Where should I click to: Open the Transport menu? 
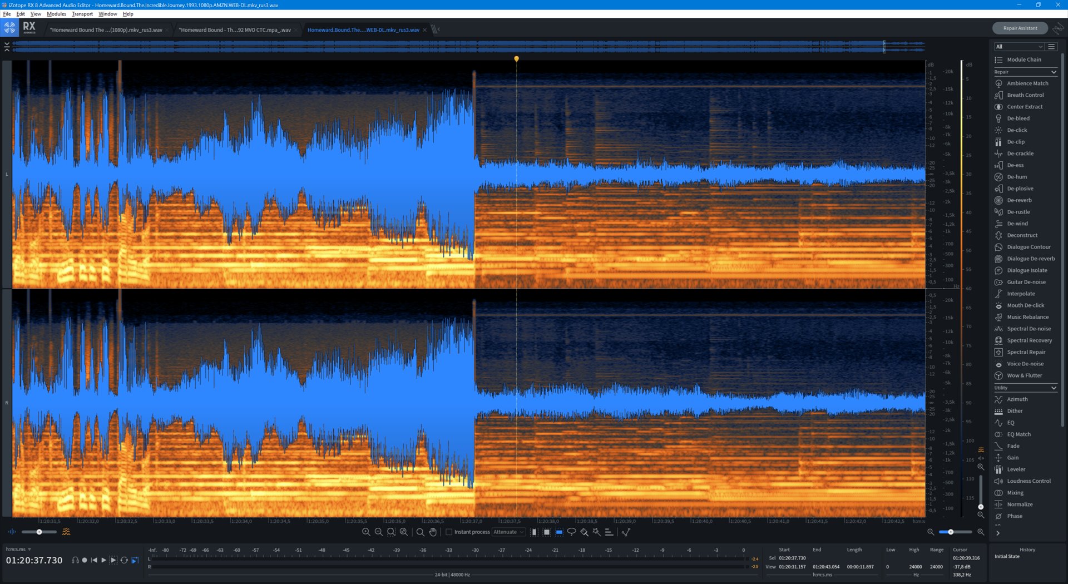click(82, 14)
